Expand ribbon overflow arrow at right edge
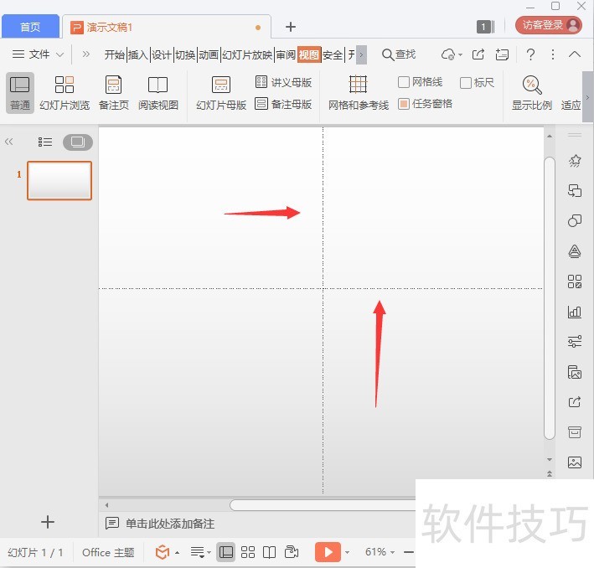 (x=587, y=97)
